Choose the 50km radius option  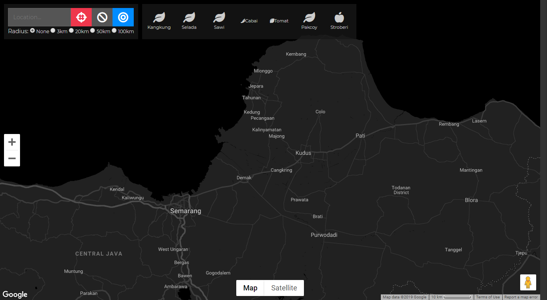(93, 30)
